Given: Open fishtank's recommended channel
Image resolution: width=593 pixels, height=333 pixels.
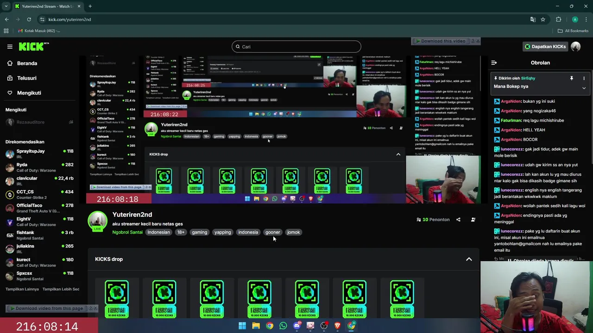Looking at the screenshot, I should point(39,235).
